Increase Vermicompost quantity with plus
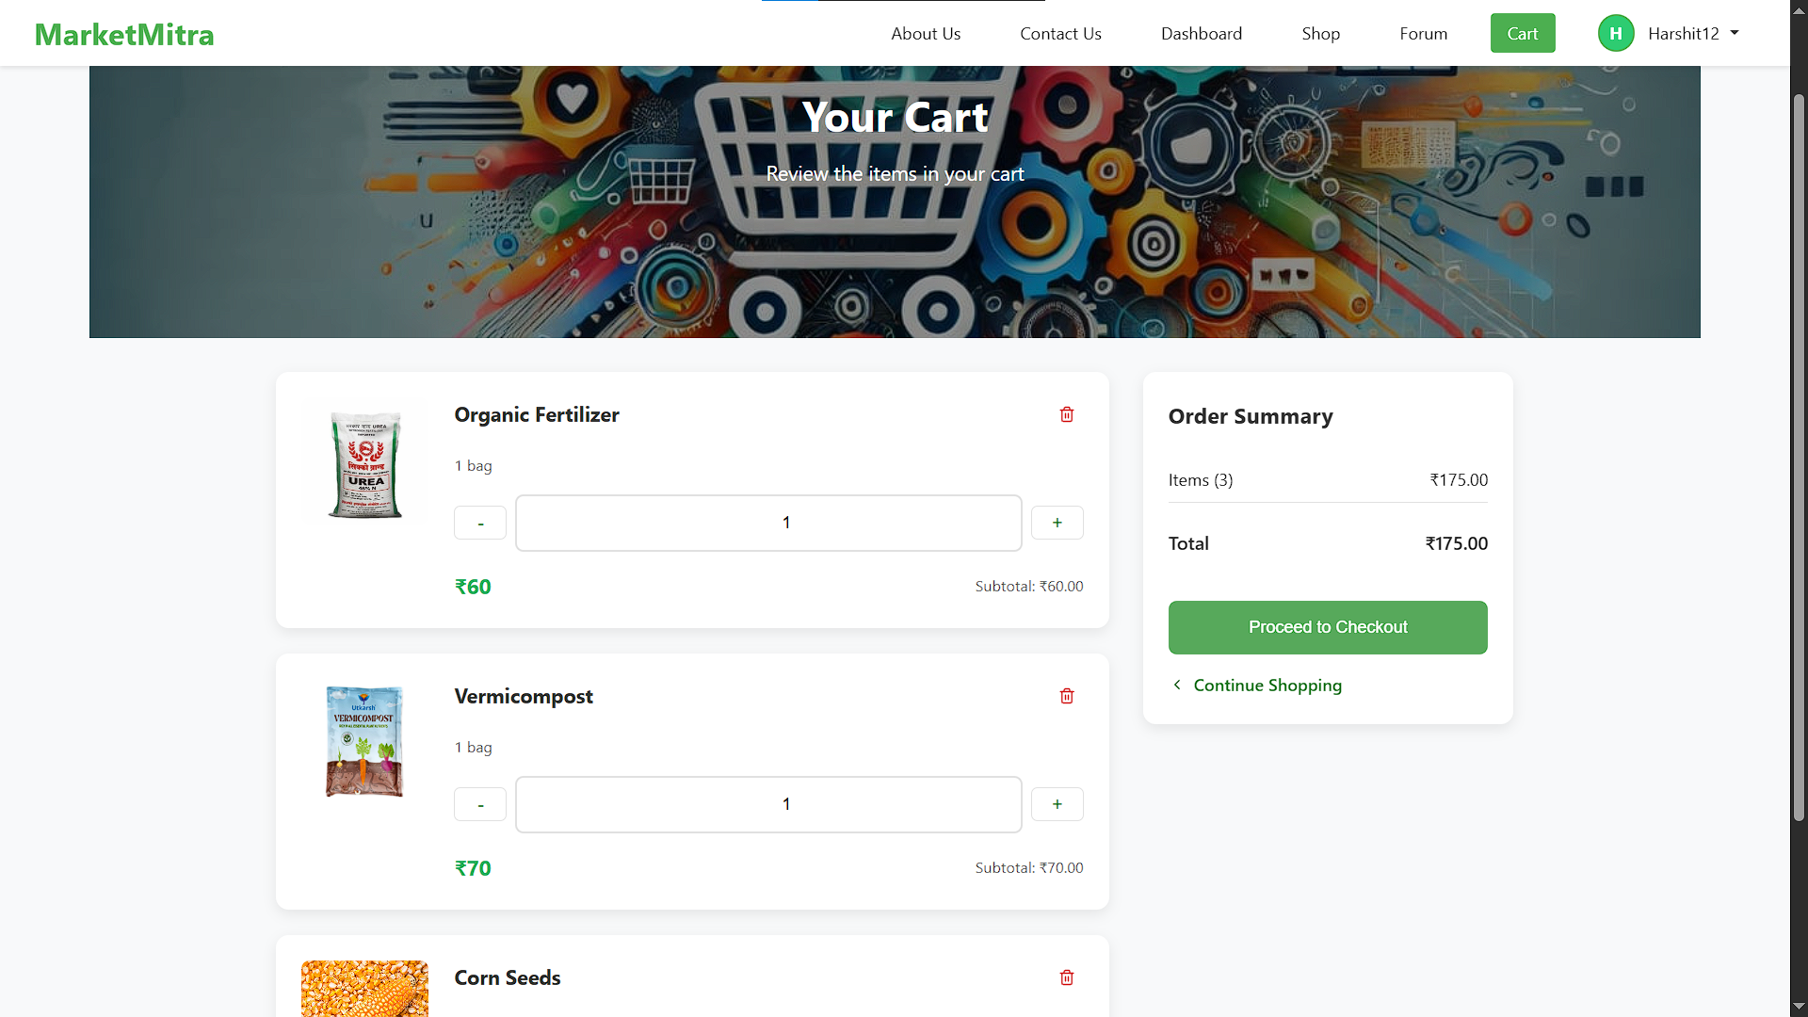The width and height of the screenshot is (1808, 1017). pyautogui.click(x=1057, y=804)
